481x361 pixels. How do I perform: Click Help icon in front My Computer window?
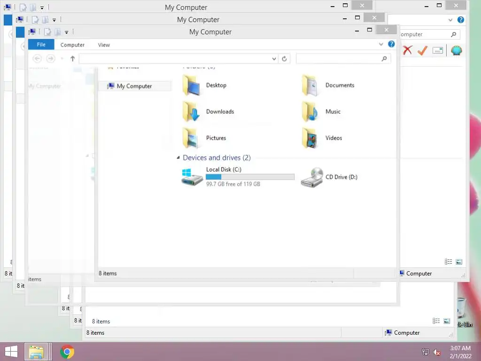point(391,44)
